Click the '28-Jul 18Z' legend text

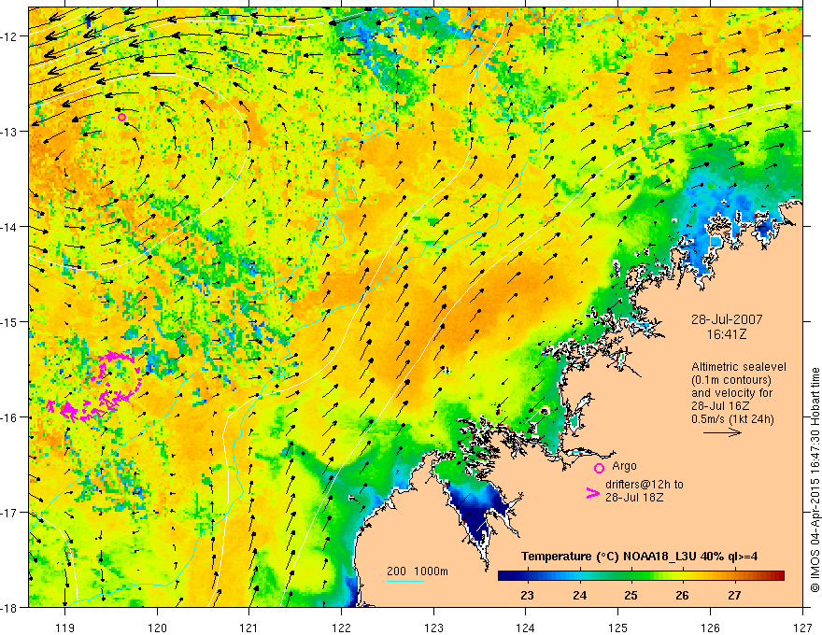tap(634, 497)
